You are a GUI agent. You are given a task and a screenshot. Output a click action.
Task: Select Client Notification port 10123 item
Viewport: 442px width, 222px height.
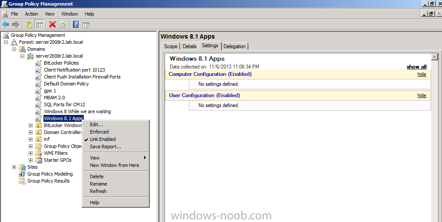74,70
